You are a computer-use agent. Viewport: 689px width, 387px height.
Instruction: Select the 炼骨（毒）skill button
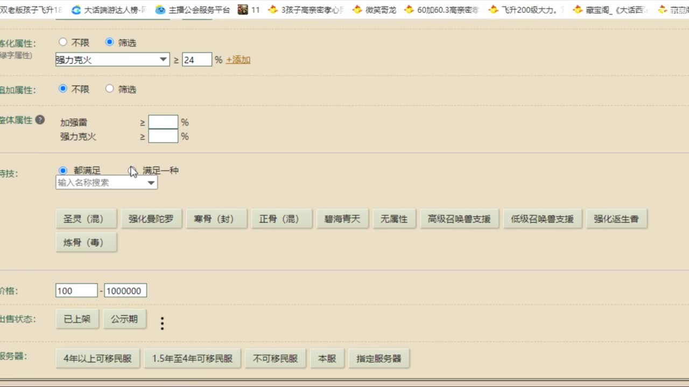[x=87, y=242]
